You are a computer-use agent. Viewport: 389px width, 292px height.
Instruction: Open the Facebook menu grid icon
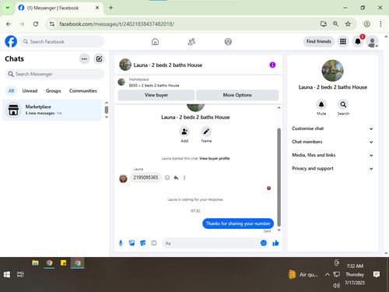click(x=343, y=41)
